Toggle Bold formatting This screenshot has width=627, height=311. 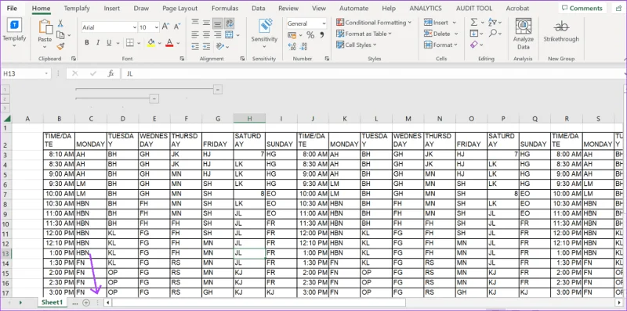87,43
